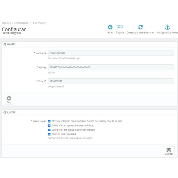Toggle 'Called after the status of an order changes'
This screenshot has height=178, width=178.
coord(49,130)
